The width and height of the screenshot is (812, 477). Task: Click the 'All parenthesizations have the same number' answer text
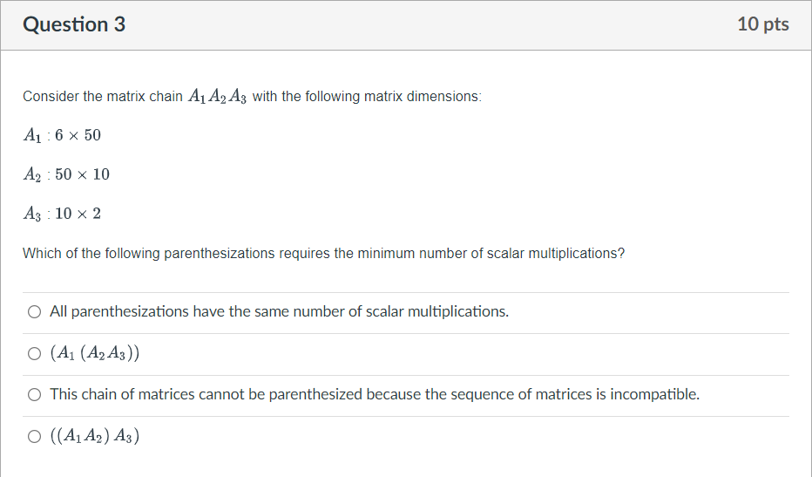(x=279, y=311)
